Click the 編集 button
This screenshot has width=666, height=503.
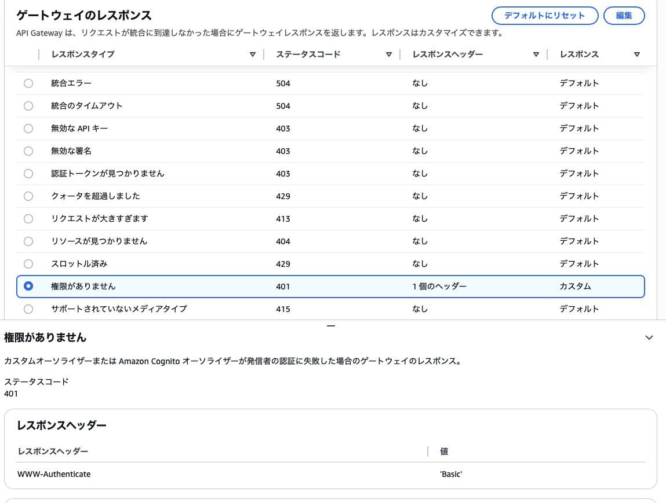click(x=624, y=16)
